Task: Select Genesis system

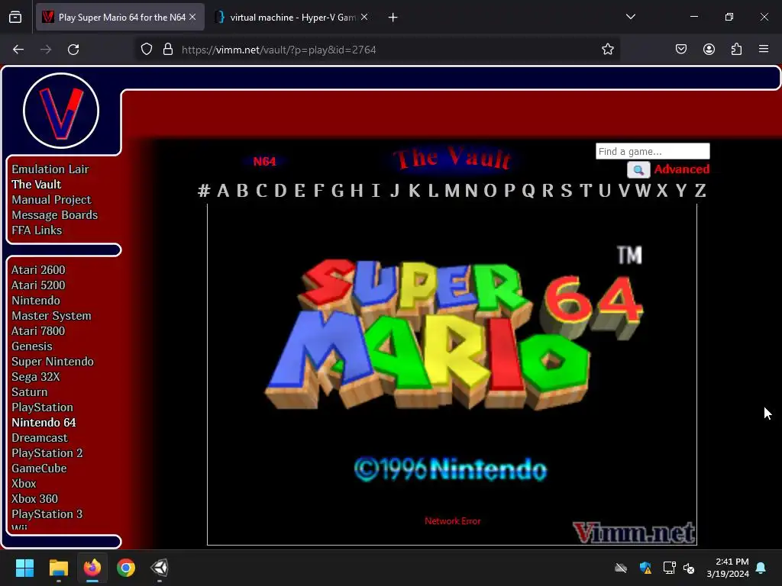Action: pyautogui.click(x=32, y=346)
